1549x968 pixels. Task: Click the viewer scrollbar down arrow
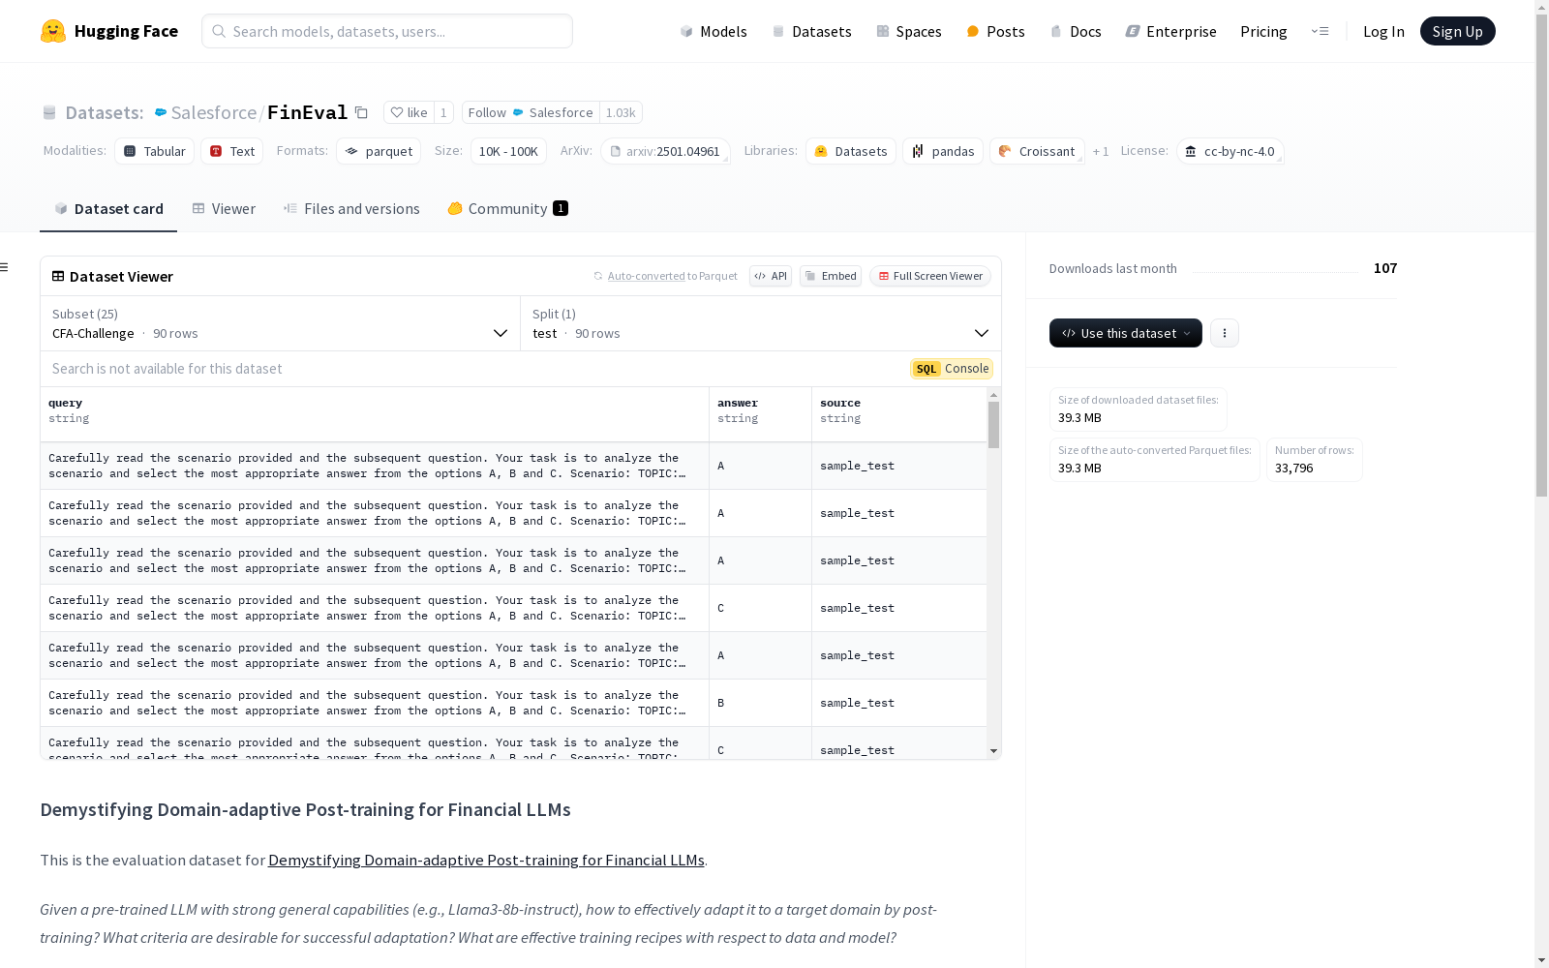(x=993, y=751)
